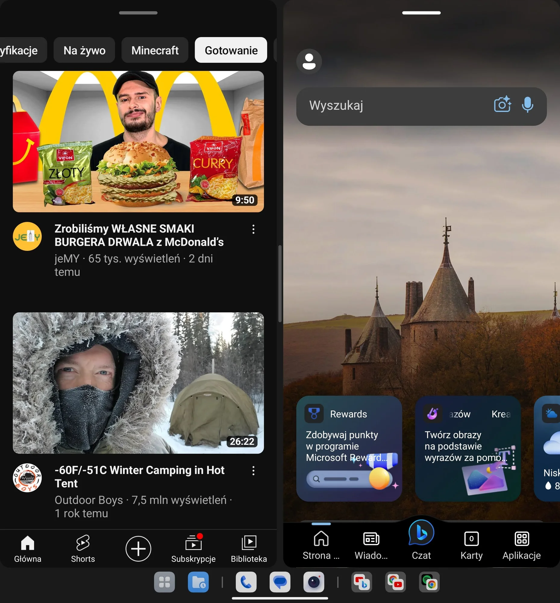Viewport: 560px width, 603px height.
Task: Launch the Camera app from taskbar
Action: pos(314,582)
